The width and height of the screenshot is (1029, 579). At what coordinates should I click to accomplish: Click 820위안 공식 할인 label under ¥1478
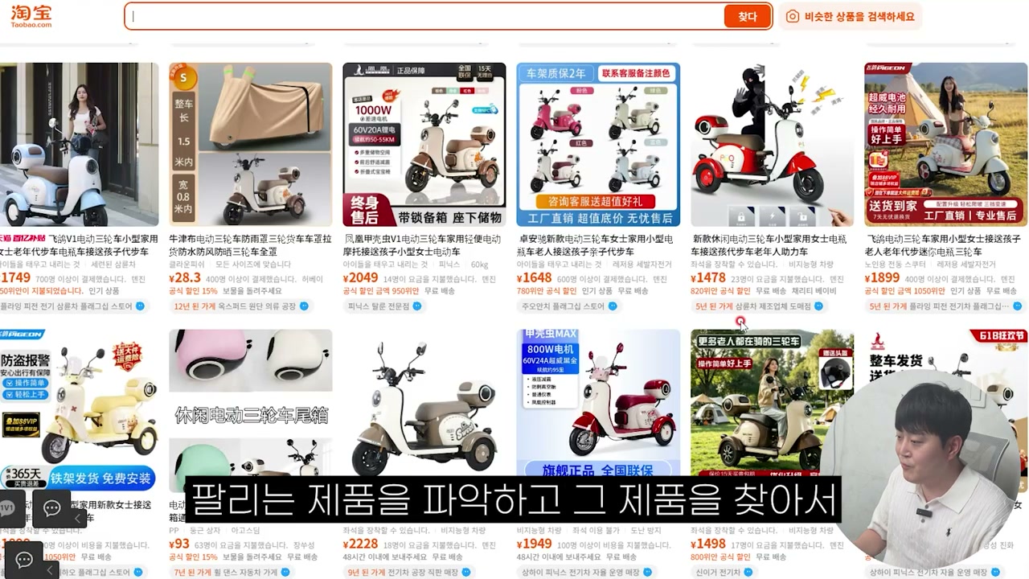[721, 291]
